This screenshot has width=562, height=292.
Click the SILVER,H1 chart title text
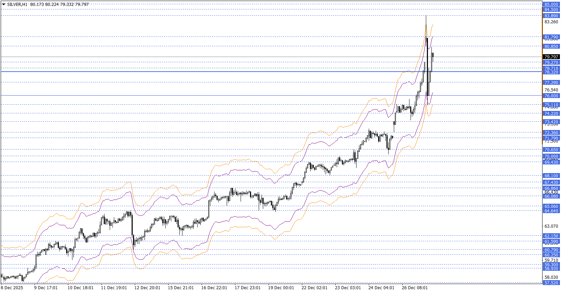[17, 5]
